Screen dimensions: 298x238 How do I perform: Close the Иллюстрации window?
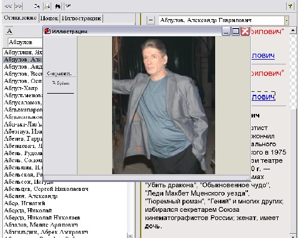pos(245,32)
